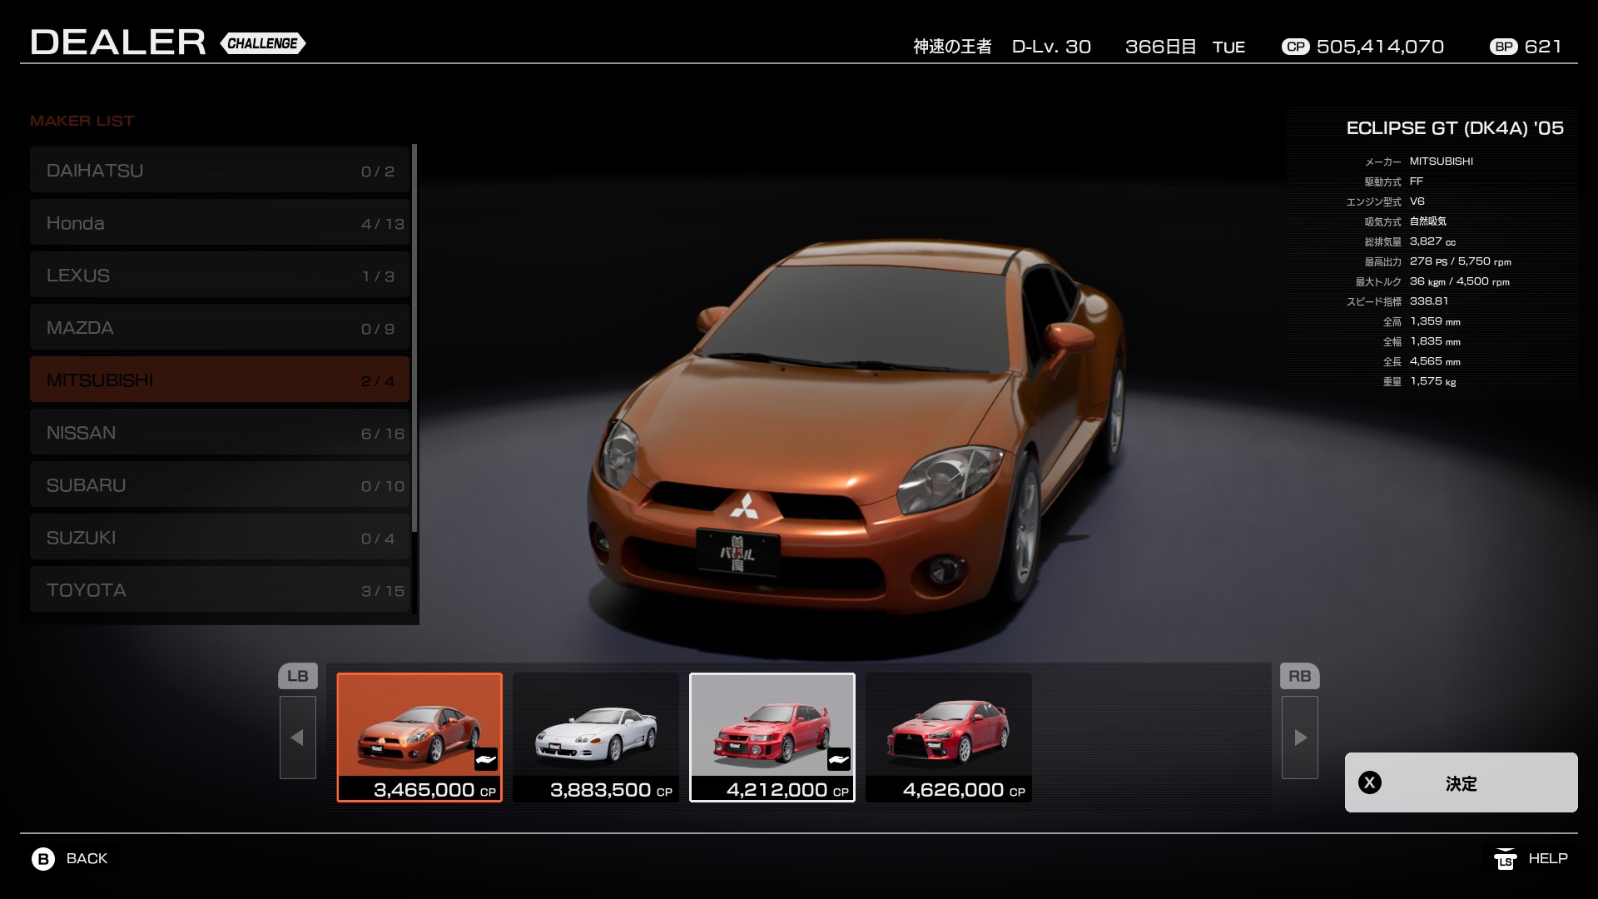
Task: Click the maker list scrollbar
Action: point(414,337)
